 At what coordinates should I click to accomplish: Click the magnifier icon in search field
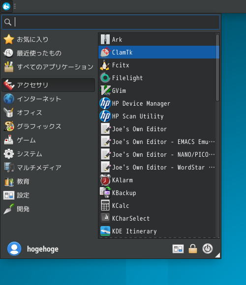pyautogui.click(x=8, y=22)
